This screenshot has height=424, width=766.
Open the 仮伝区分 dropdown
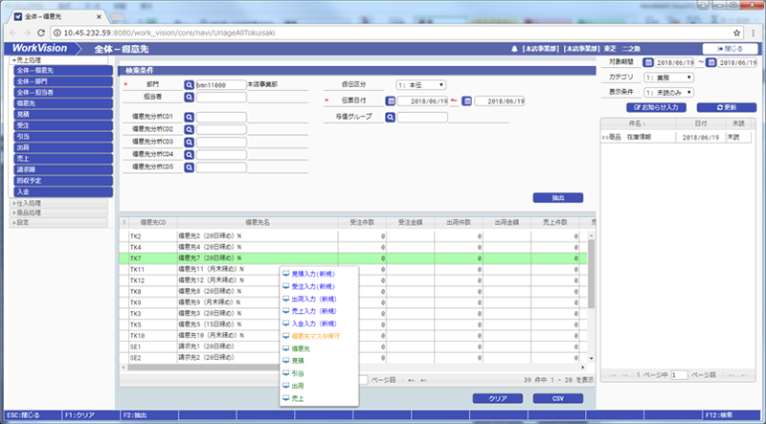(420, 85)
